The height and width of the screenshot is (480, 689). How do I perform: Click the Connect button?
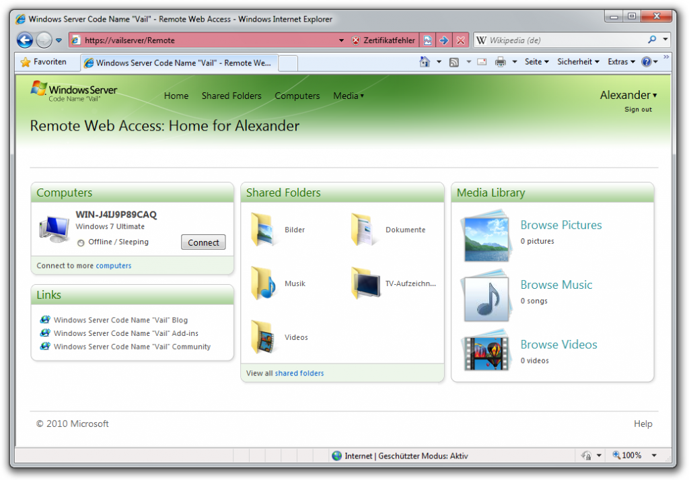point(203,242)
